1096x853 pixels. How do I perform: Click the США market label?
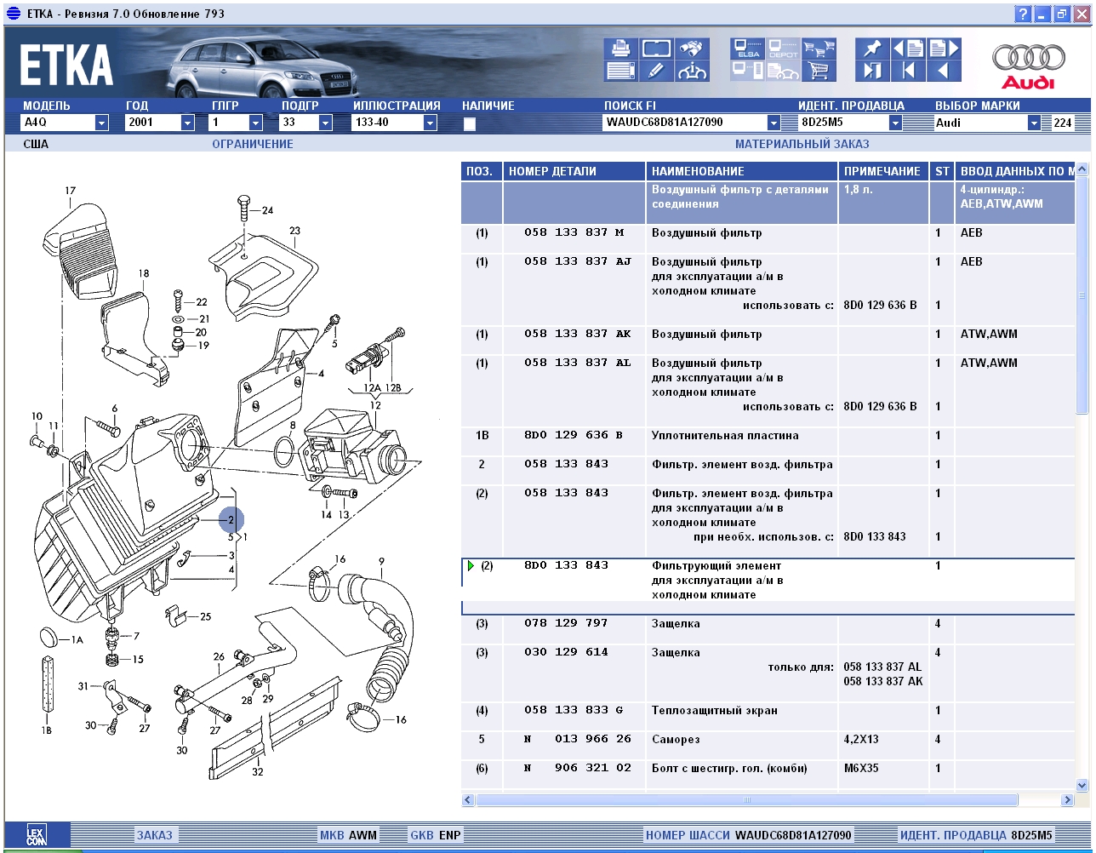point(36,144)
